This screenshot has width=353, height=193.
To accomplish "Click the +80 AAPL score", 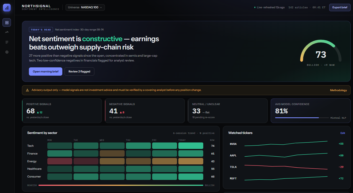I will [x=341, y=156].
